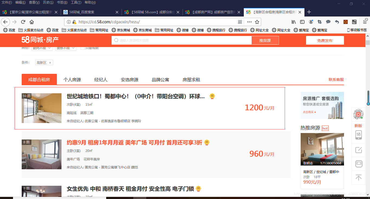Open the 联系客服 link

[336, 79]
